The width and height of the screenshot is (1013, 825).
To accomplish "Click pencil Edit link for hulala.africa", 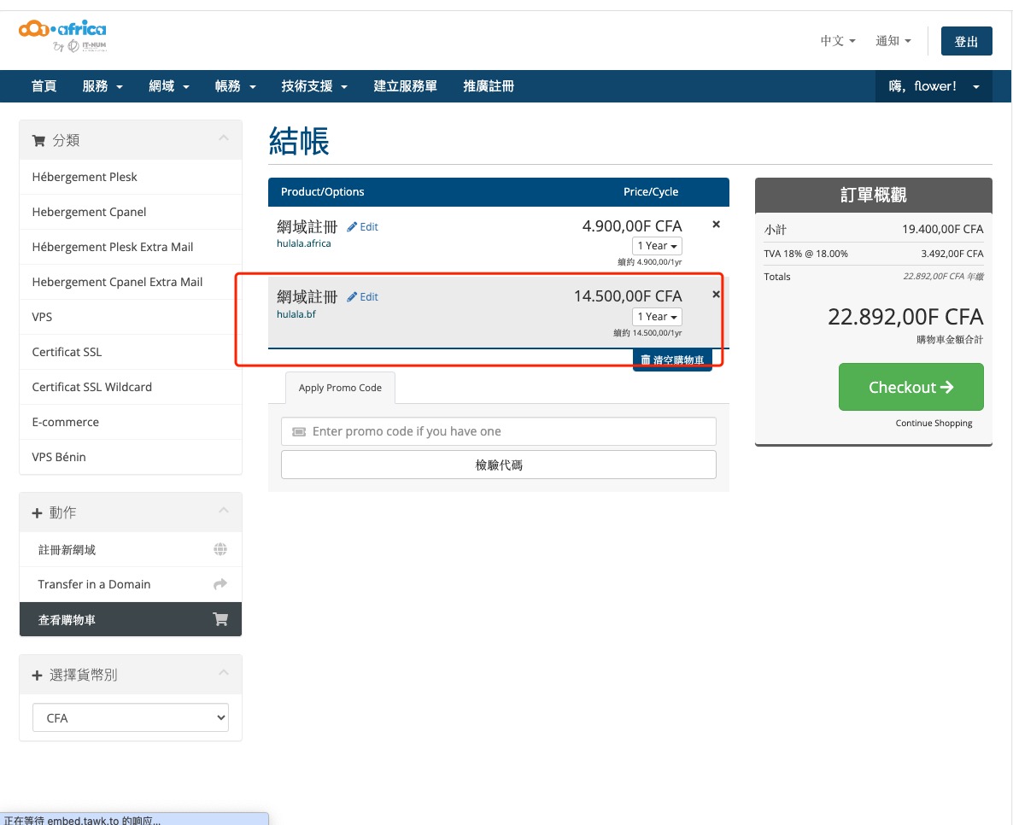I will pos(362,227).
